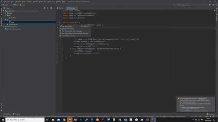Collapse the res folder node
The width and height of the screenshot is (218, 122).
click(x=5, y=15)
